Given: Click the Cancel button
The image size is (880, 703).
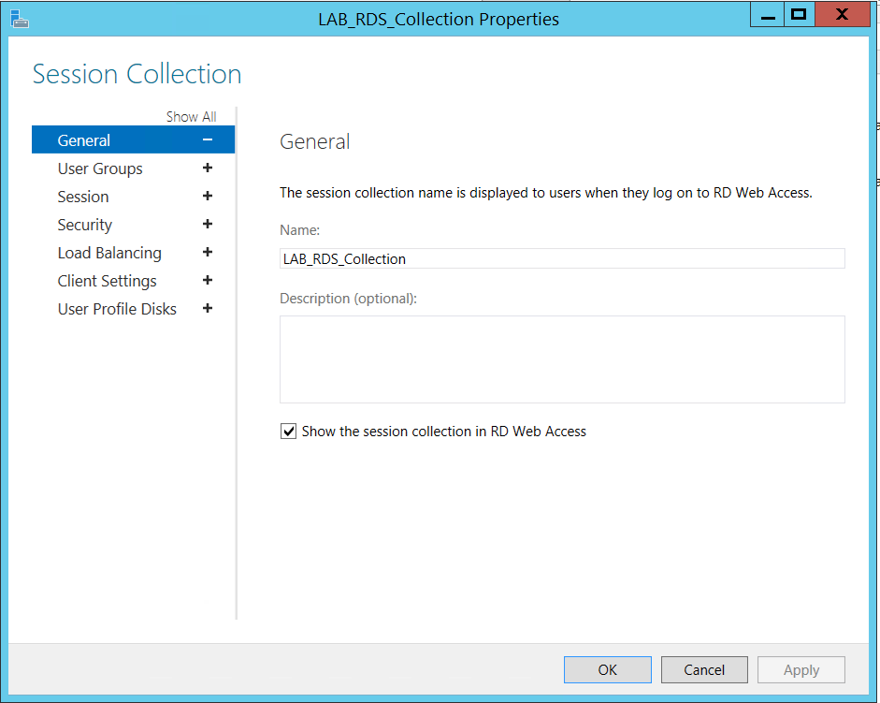Looking at the screenshot, I should [704, 669].
